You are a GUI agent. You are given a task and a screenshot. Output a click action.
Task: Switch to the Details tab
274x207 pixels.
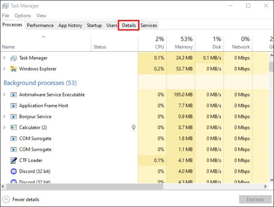129,25
